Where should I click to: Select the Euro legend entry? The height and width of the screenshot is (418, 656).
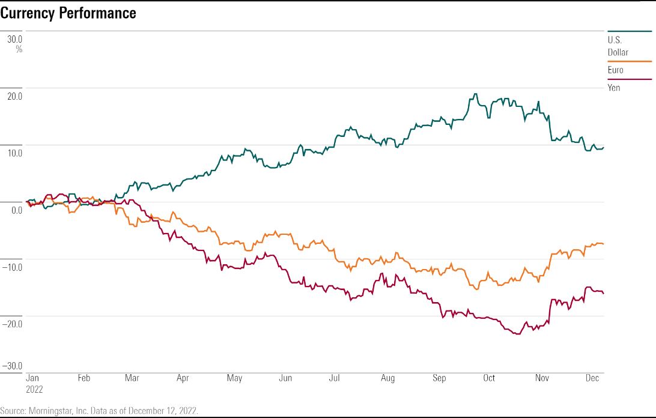615,70
